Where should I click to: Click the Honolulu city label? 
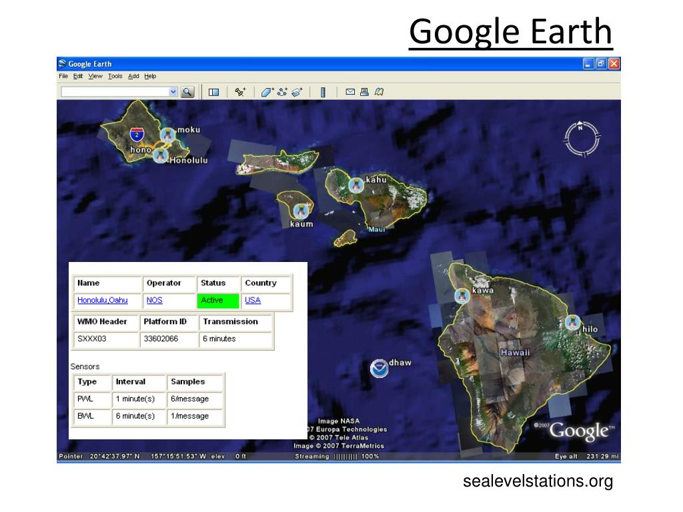[189, 160]
